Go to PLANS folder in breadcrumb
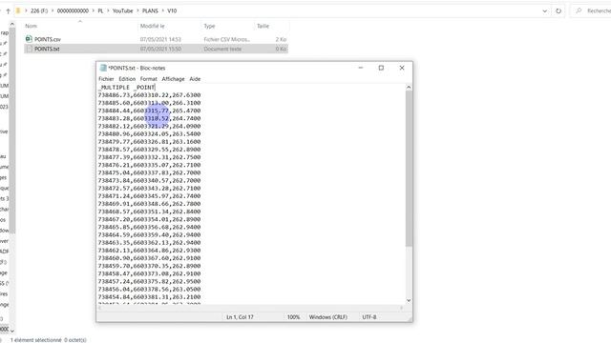The image size is (611, 343). [150, 10]
